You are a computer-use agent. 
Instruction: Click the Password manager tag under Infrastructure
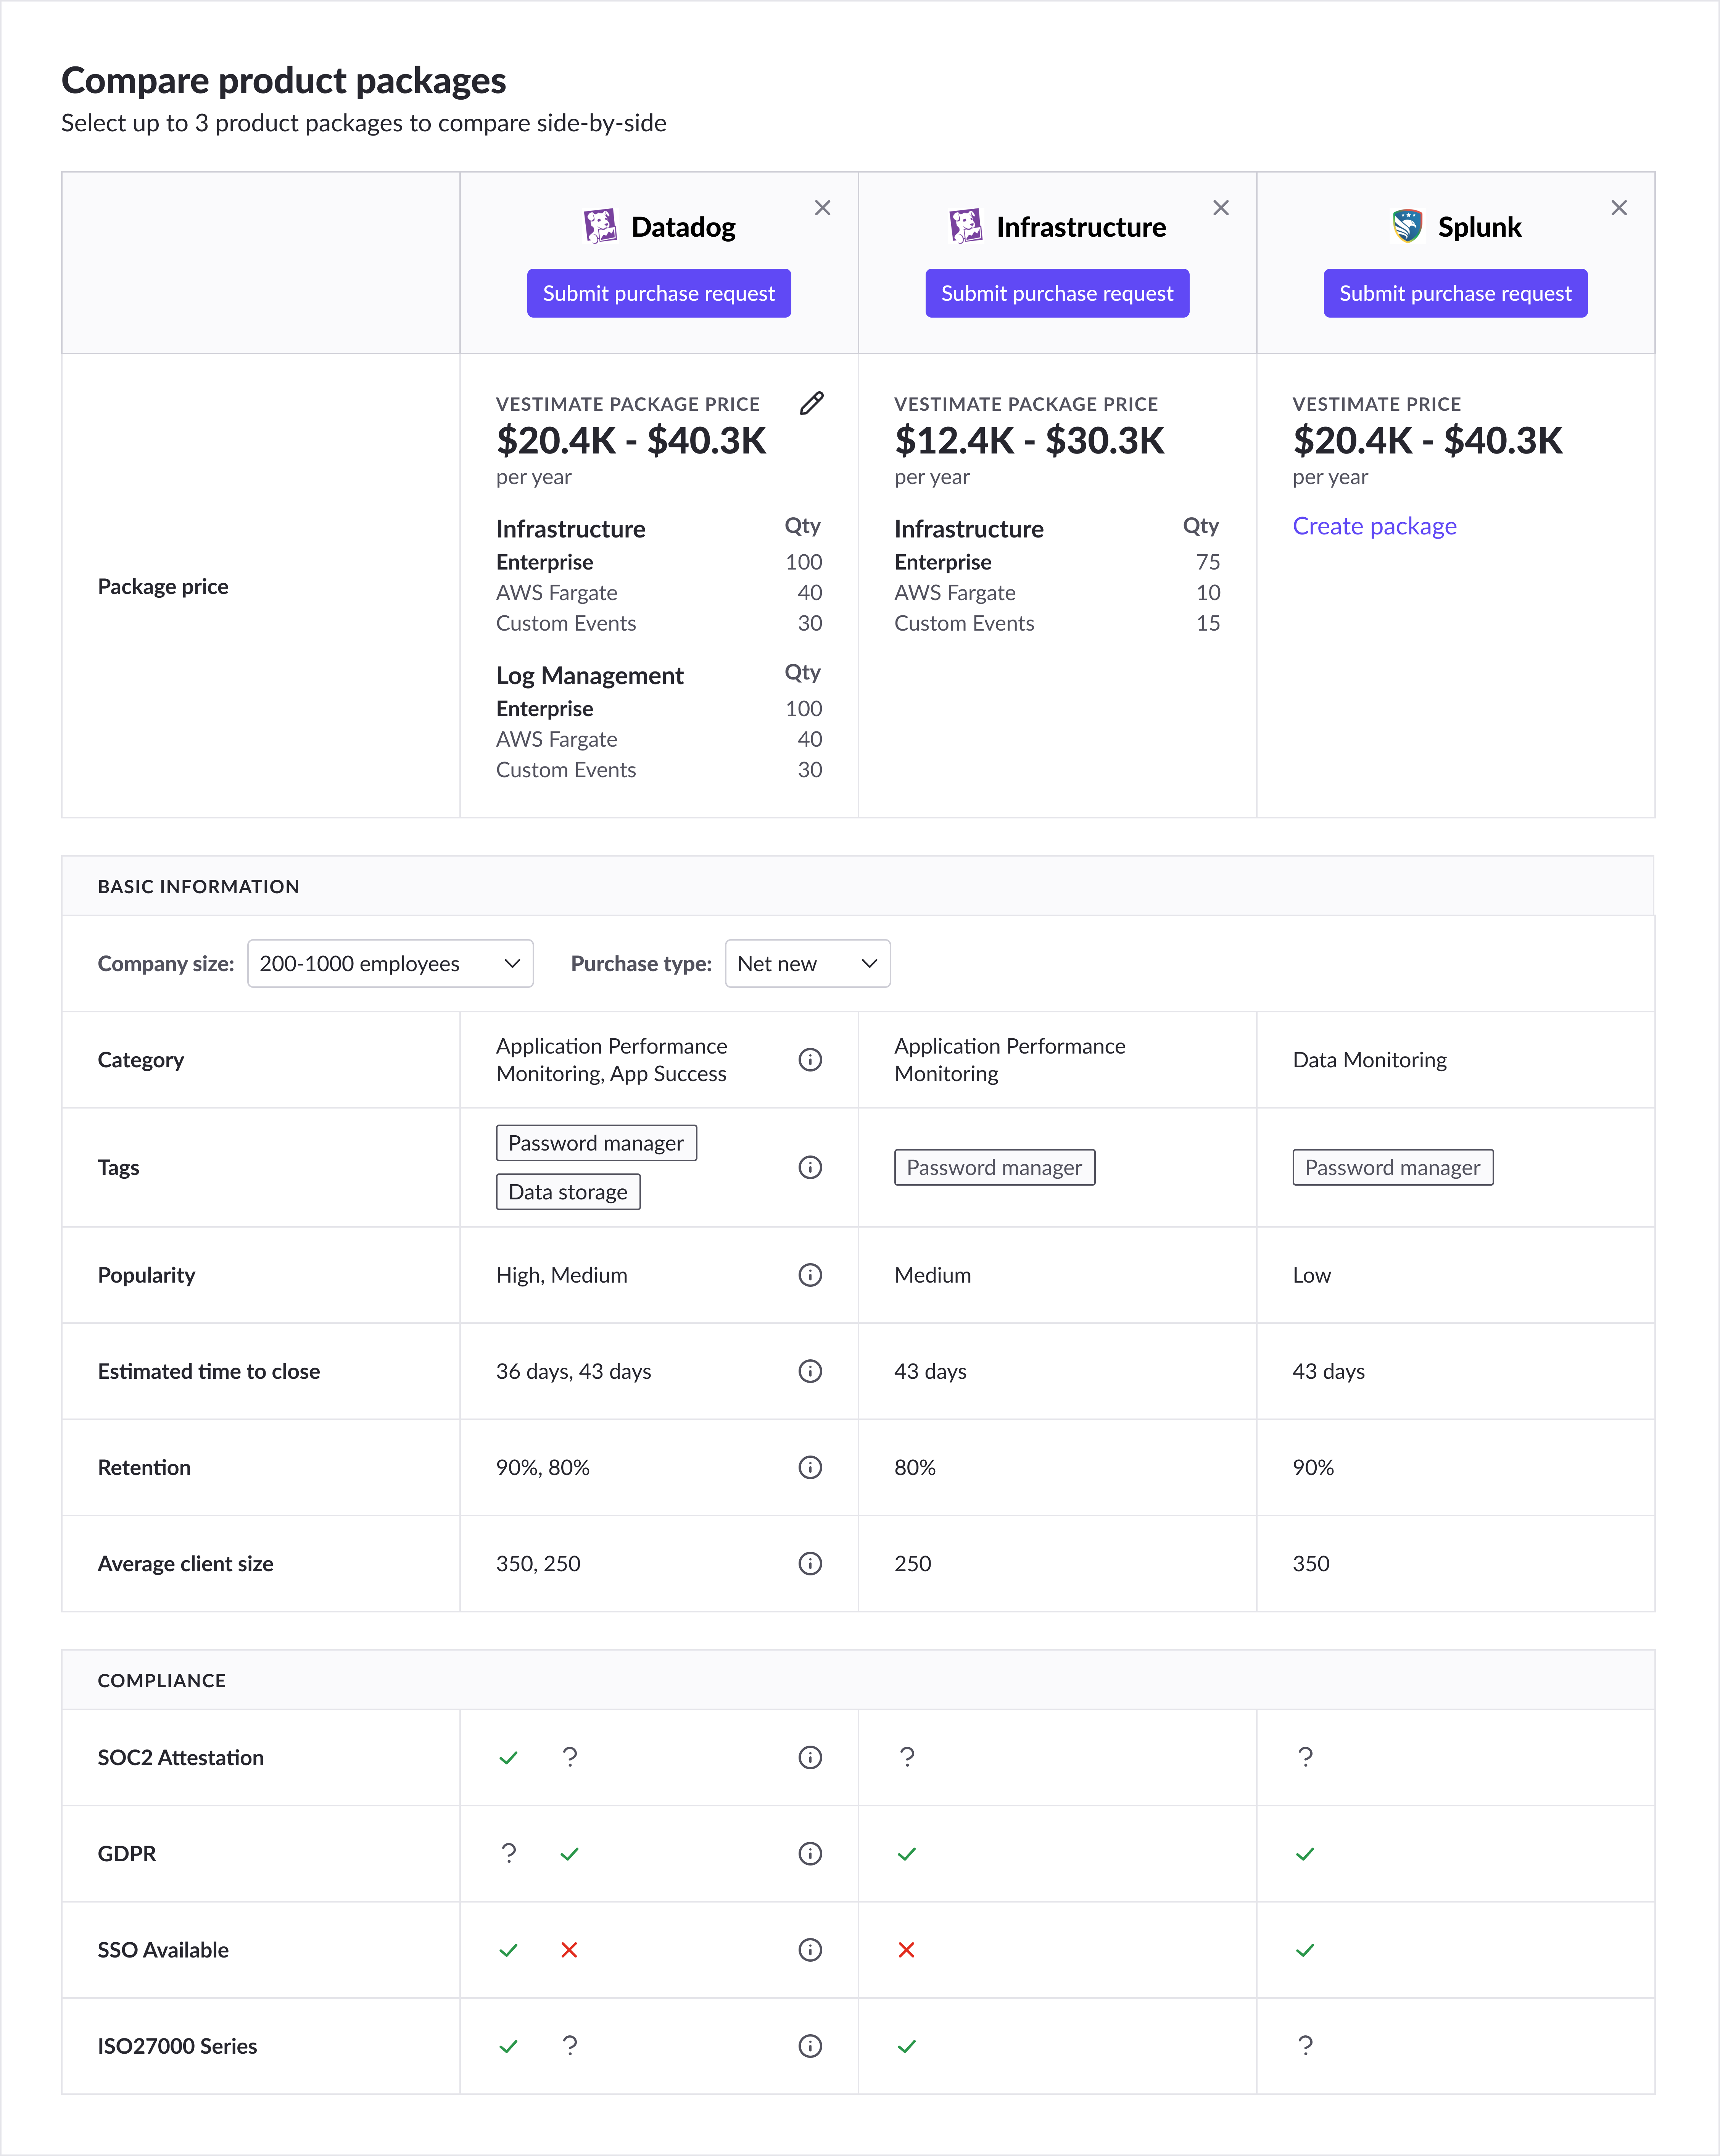click(994, 1167)
